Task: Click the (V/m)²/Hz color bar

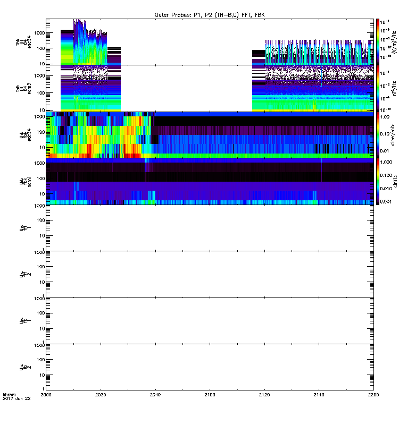Action: click(x=378, y=42)
